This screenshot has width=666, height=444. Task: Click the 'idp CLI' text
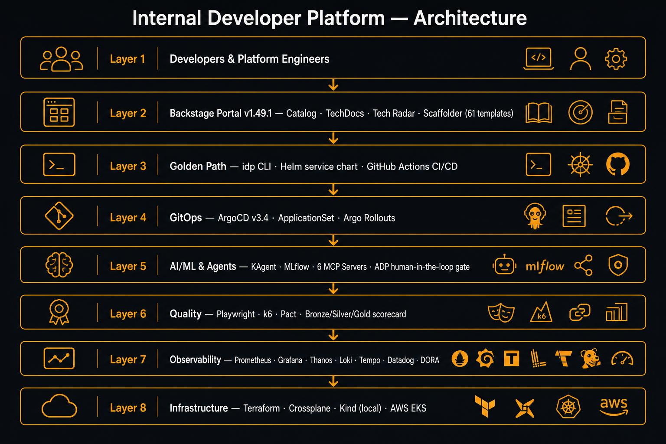coord(256,166)
